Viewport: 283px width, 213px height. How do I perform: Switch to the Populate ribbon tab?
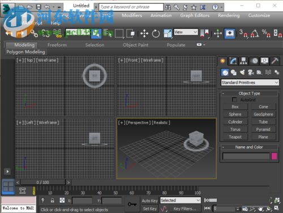pos(176,45)
